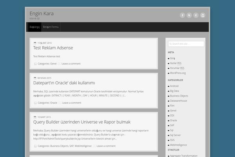The height and width of the screenshot is (157, 235).
Task: Select the ODI category
Action: [x=172, y=115]
